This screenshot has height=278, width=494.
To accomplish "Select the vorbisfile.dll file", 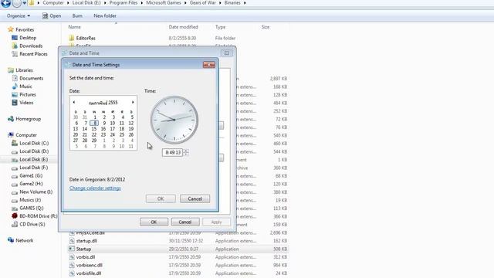I will (x=89, y=273).
